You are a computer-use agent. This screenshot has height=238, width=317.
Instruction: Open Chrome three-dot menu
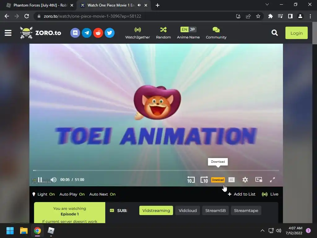point(310,16)
